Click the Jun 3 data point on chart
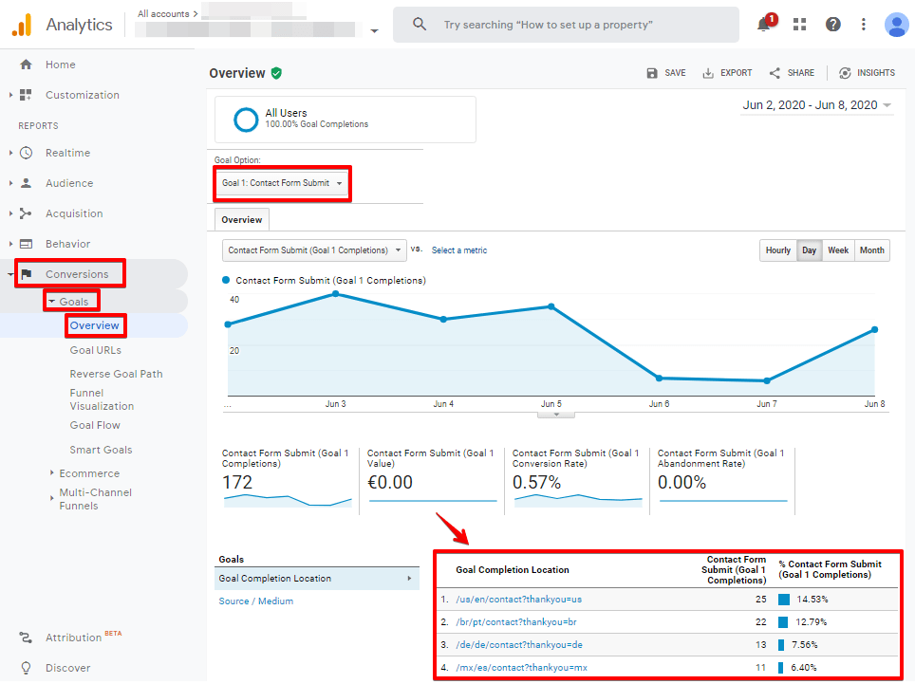The width and height of the screenshot is (915, 684). coord(335,294)
